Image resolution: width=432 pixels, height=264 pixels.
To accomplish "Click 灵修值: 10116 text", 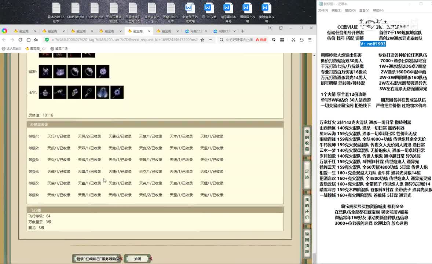I will click(x=41, y=115).
